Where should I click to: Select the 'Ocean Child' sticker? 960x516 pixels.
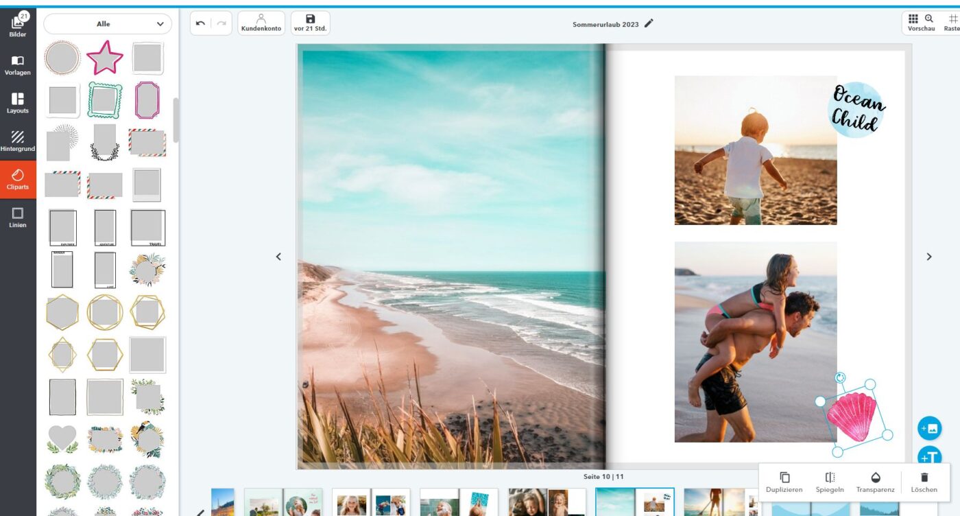click(857, 109)
